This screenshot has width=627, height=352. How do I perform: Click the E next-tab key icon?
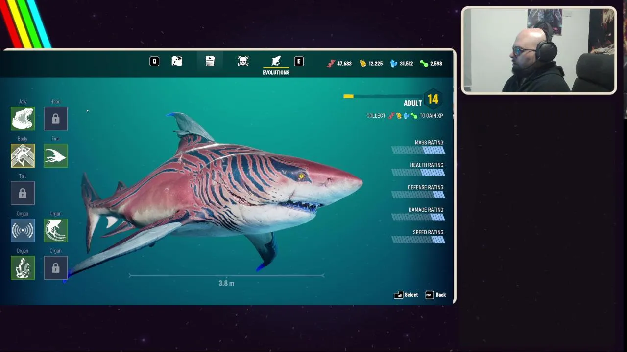(x=298, y=61)
